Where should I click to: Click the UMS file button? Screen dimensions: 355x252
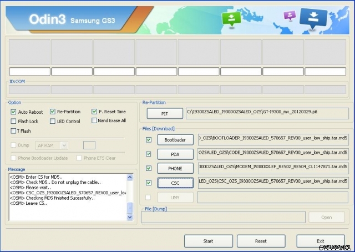pos(175,198)
